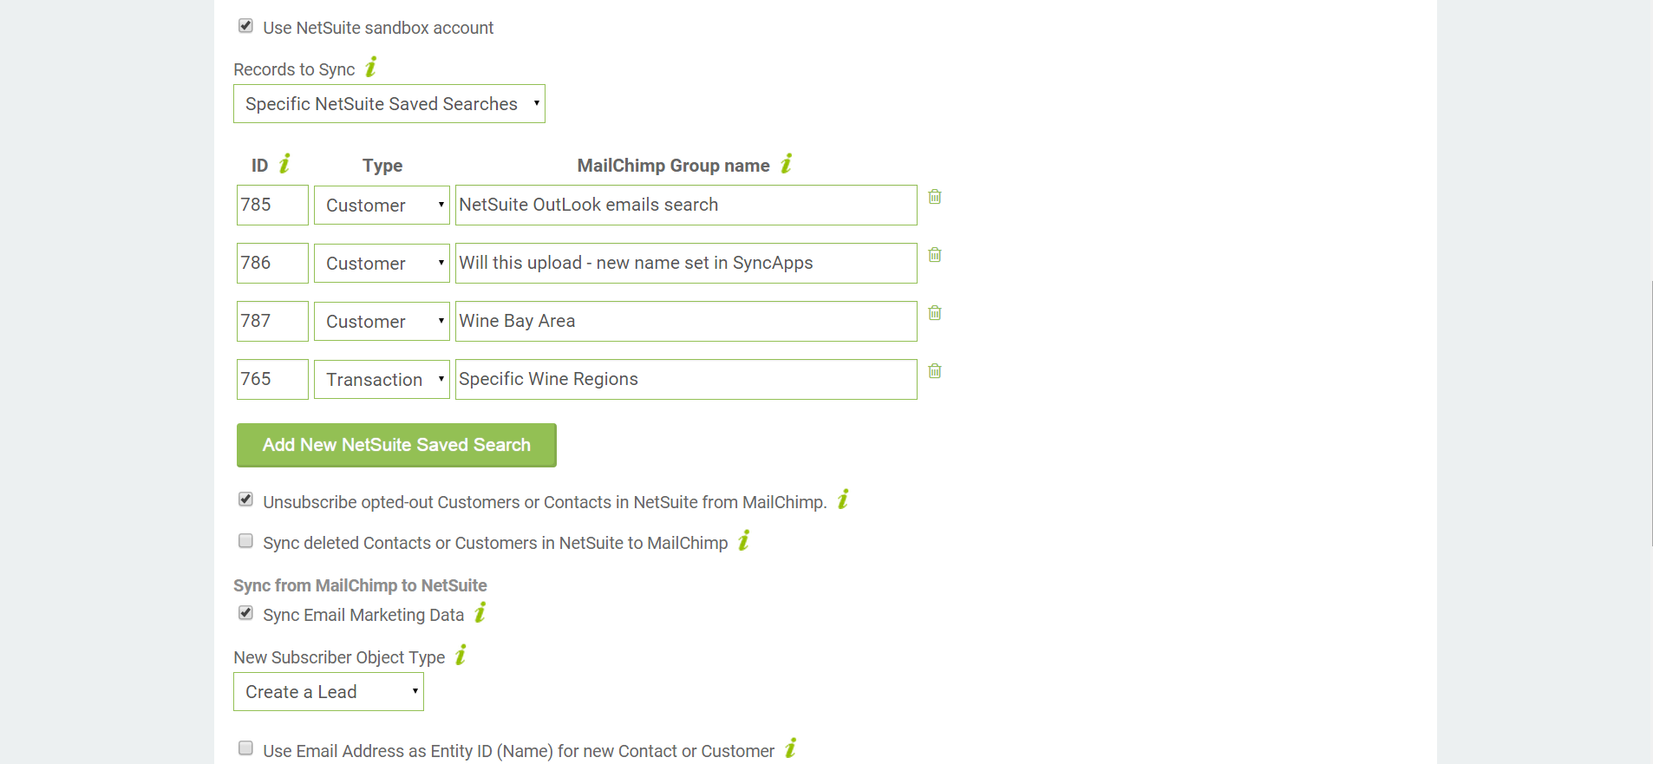Click the NetSuite OutLook emails search field
The image size is (1653, 764).
(685, 206)
